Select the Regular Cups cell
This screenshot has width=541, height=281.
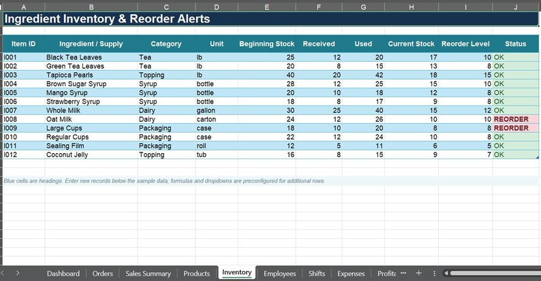91,137
